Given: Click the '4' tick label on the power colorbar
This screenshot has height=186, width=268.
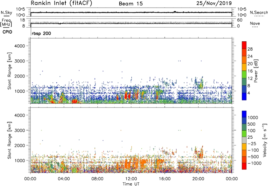Looking at the screenshot, I should click(249, 93).
